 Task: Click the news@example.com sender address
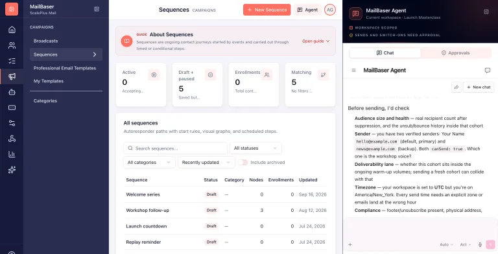point(375,149)
